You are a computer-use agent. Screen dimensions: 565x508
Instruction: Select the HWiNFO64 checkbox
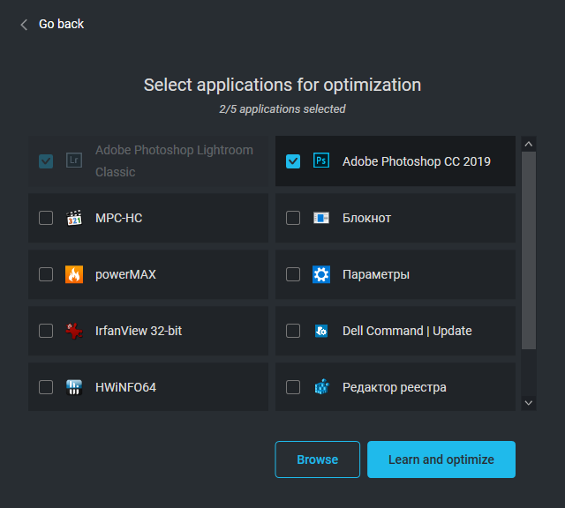pos(46,387)
